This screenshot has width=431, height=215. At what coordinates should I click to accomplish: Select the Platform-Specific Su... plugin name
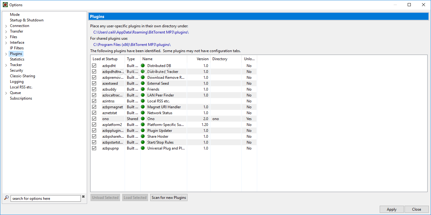coord(166,125)
